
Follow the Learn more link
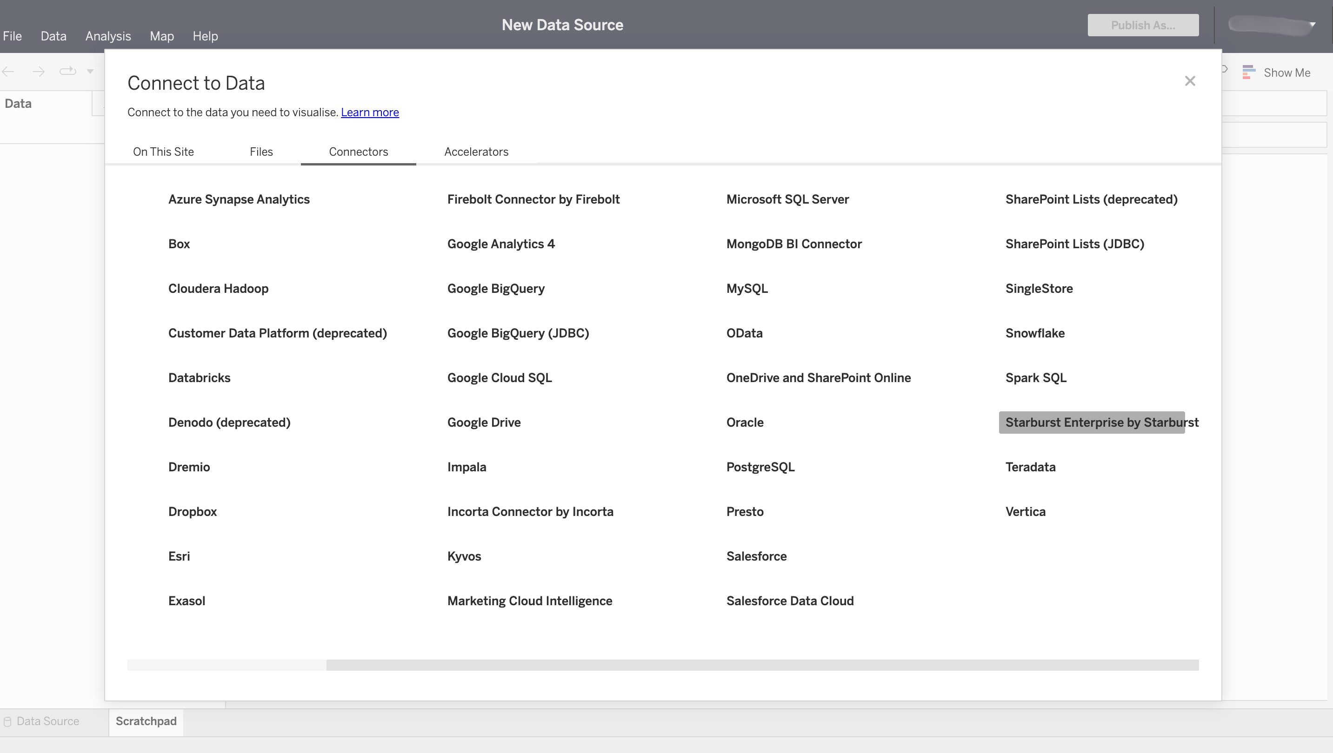[369, 112]
